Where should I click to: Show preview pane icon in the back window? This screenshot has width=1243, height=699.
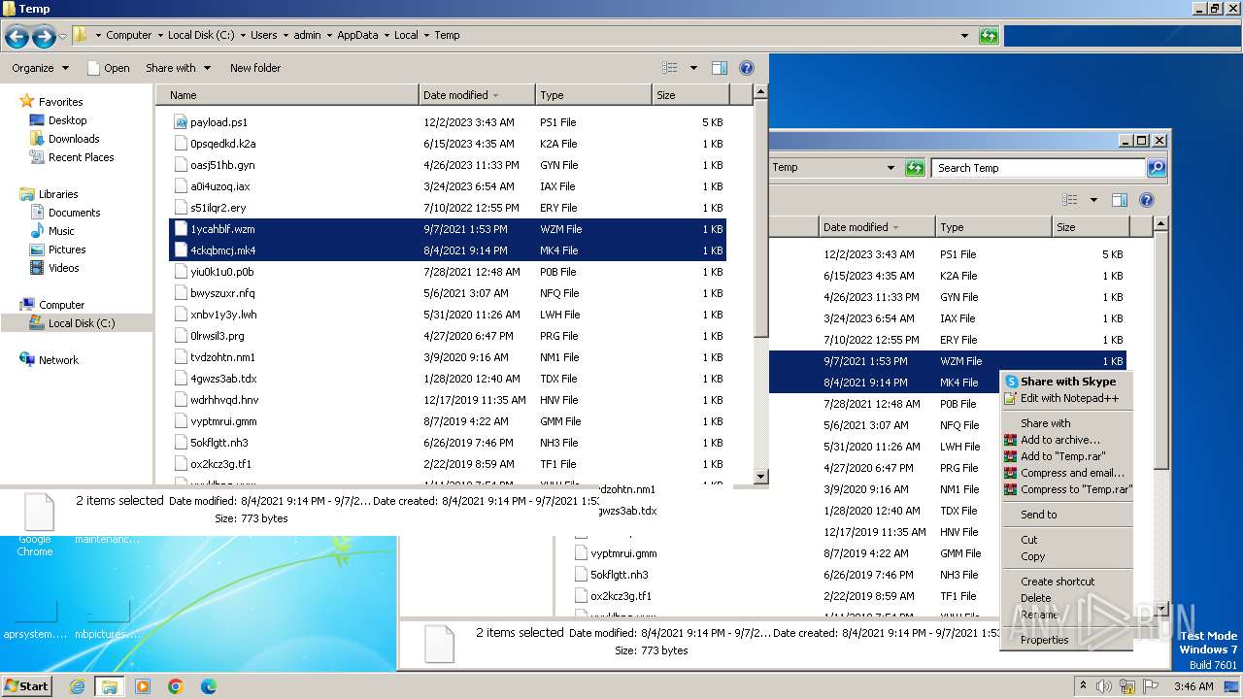(1120, 200)
